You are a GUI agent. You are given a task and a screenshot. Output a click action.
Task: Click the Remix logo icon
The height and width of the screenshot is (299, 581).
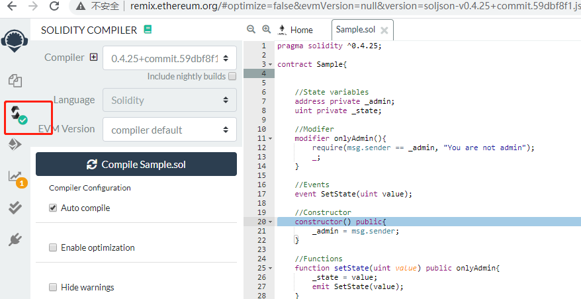15,40
